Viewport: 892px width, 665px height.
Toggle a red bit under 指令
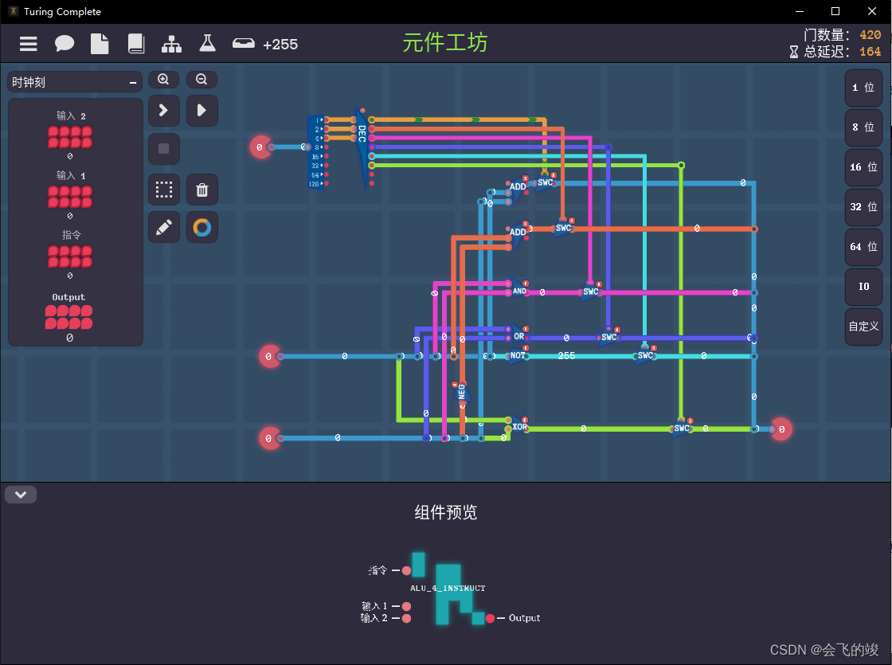[69, 256]
